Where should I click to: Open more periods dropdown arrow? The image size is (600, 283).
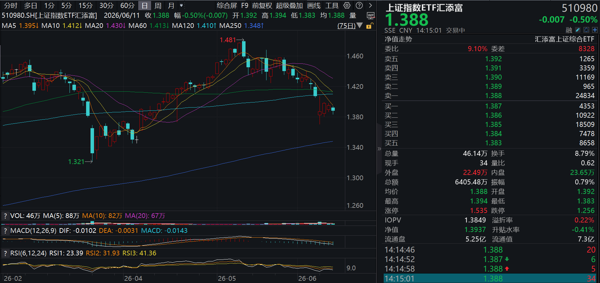click(x=181, y=5)
